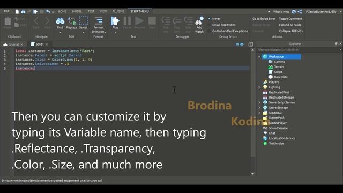Screen dimensions: 343x193
Task: Click the Step Over debugger icon
Action: [177, 21]
